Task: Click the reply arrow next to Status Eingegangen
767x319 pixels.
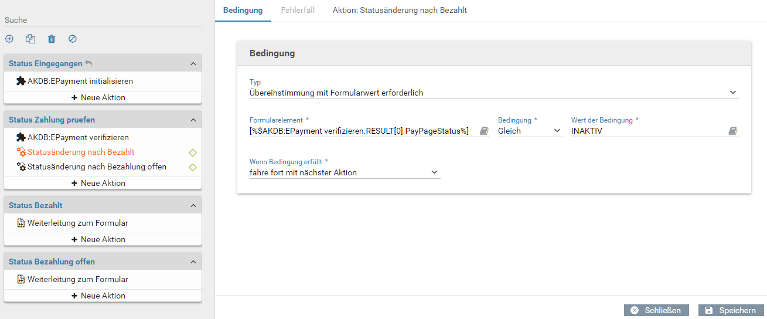Action: point(88,63)
